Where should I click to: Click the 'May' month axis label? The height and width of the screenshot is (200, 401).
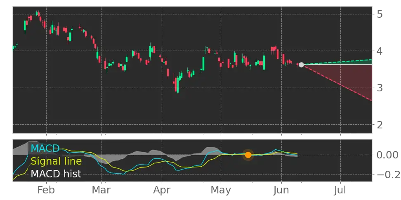pos(221,190)
